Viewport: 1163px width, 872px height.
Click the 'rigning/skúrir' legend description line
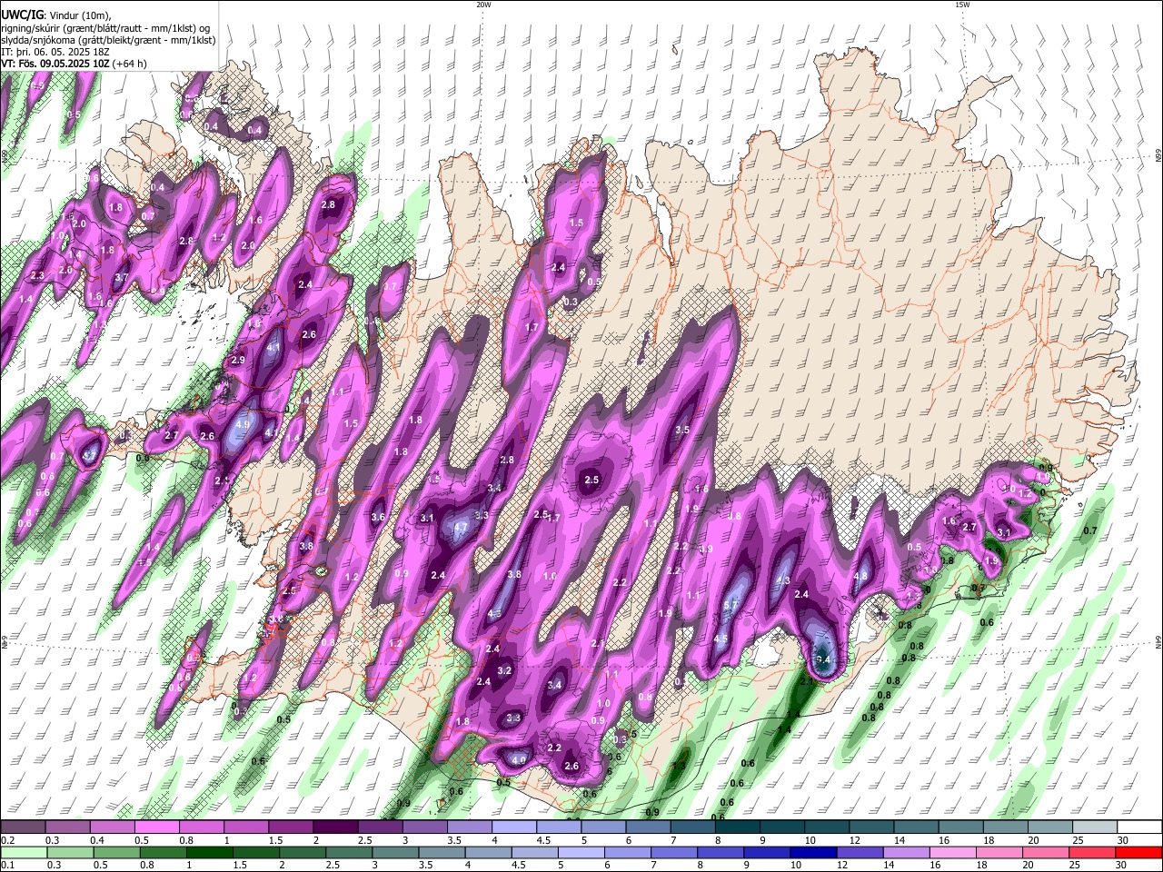104,28
